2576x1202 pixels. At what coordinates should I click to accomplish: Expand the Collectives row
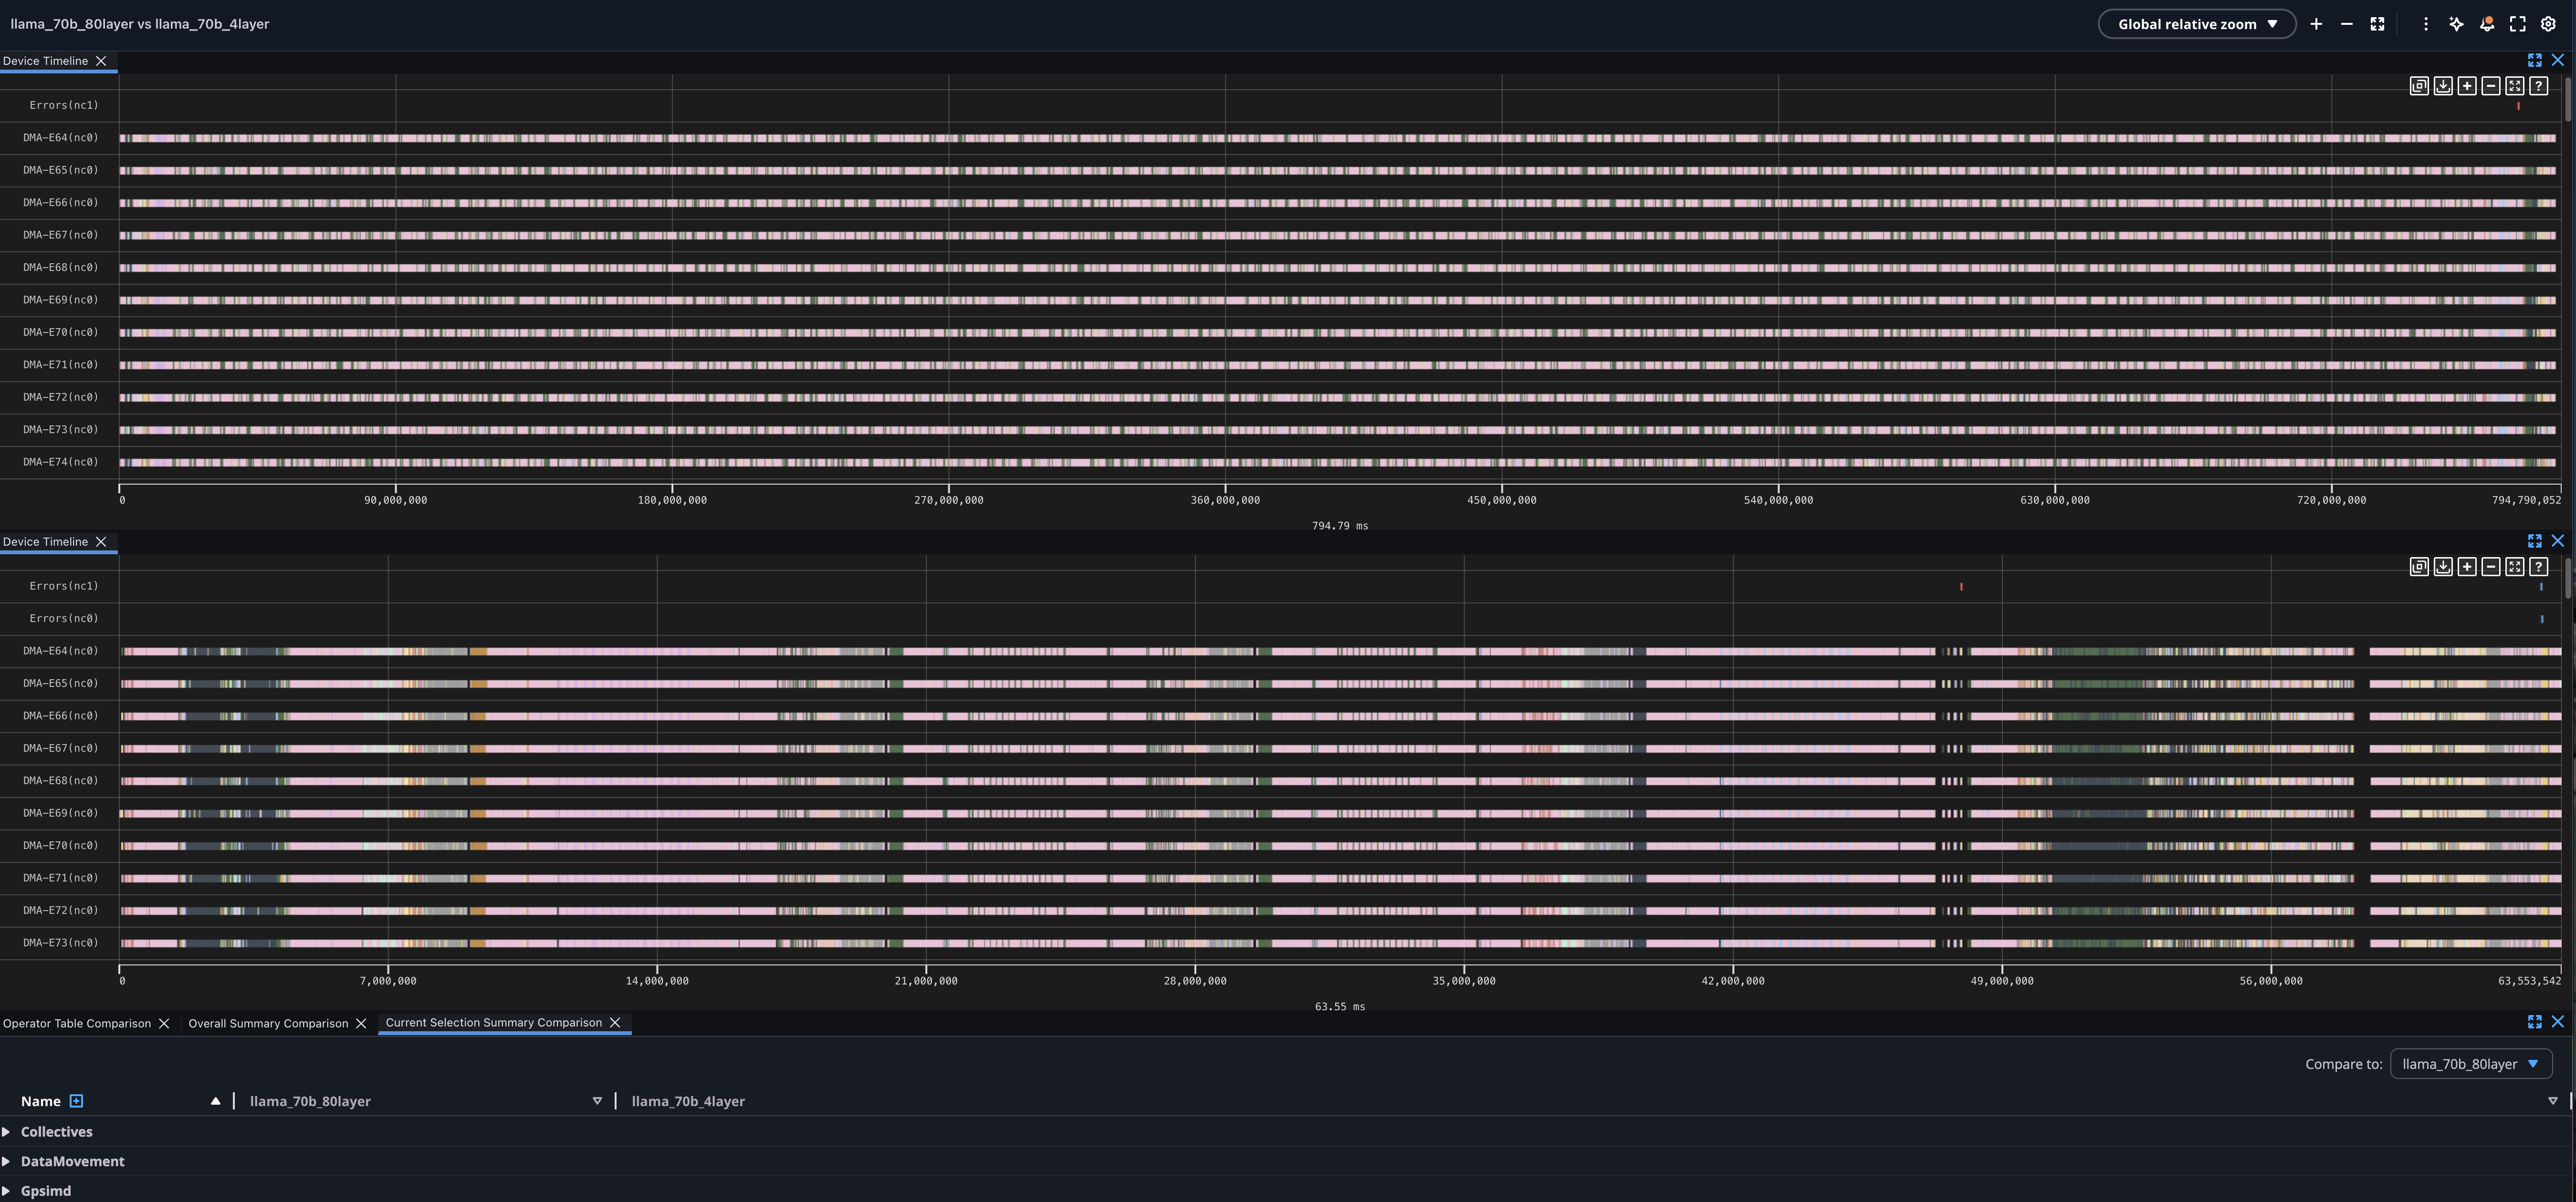(7, 1132)
